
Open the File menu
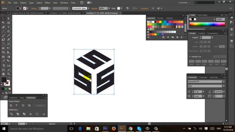[9, 3]
